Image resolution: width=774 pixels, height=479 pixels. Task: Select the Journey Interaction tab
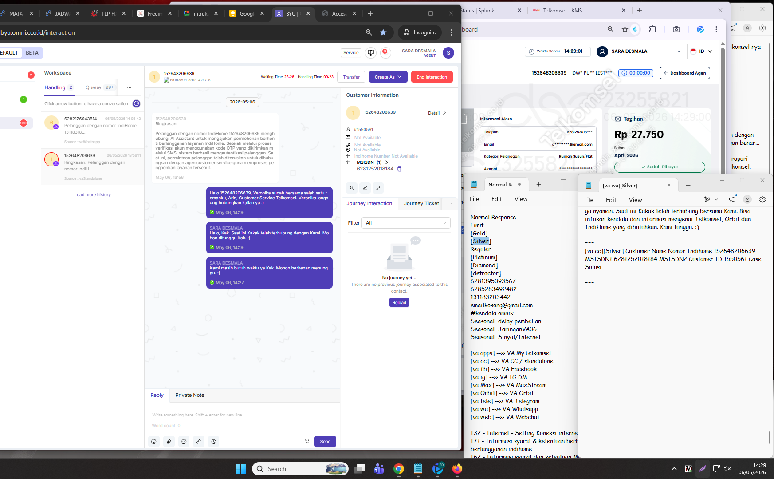click(369, 204)
